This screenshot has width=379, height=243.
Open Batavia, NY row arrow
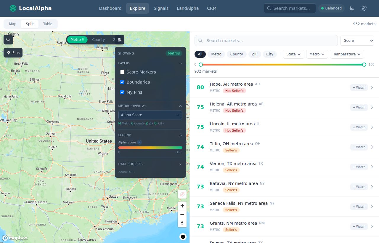[372, 187]
